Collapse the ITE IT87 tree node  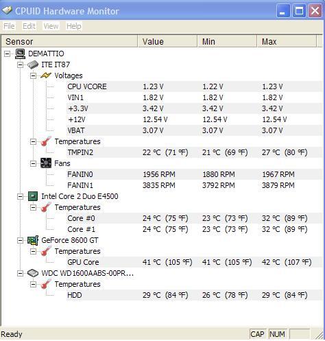click(21, 64)
